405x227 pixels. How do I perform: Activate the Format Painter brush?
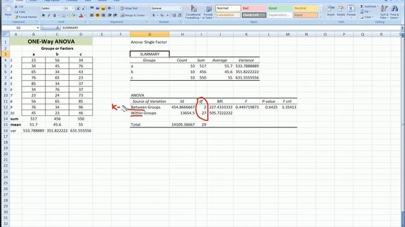pyautogui.click(x=26, y=17)
